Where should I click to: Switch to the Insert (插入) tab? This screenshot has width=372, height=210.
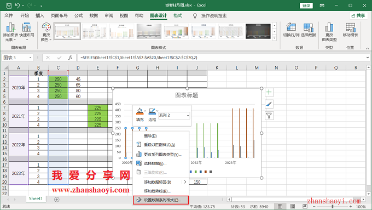[x=39, y=16]
